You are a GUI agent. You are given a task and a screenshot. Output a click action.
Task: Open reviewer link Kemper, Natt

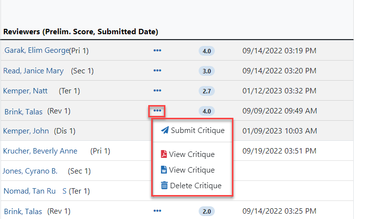point(25,91)
